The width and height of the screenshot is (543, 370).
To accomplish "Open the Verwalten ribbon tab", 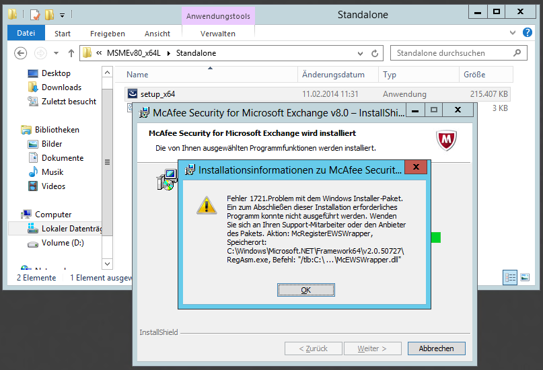I will pyautogui.click(x=218, y=34).
